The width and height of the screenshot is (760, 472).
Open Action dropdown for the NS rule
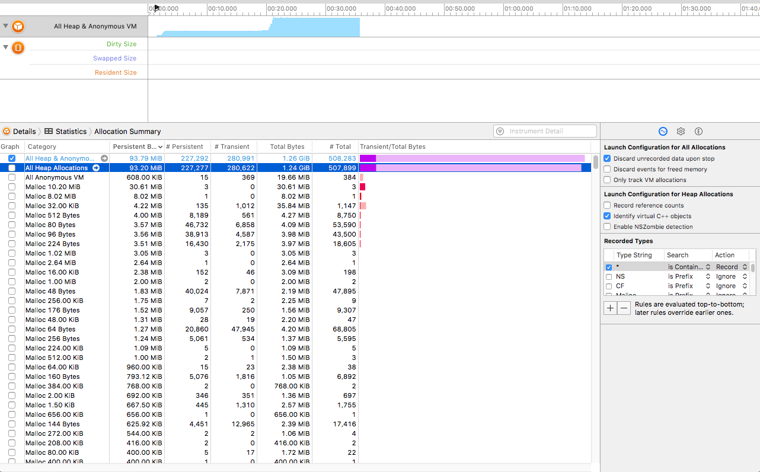click(x=731, y=276)
